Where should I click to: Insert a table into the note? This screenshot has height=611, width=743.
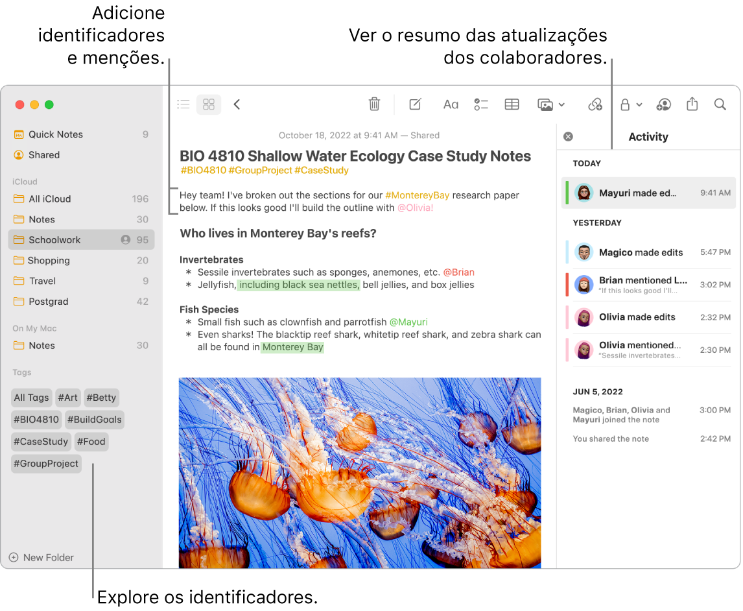coord(512,104)
